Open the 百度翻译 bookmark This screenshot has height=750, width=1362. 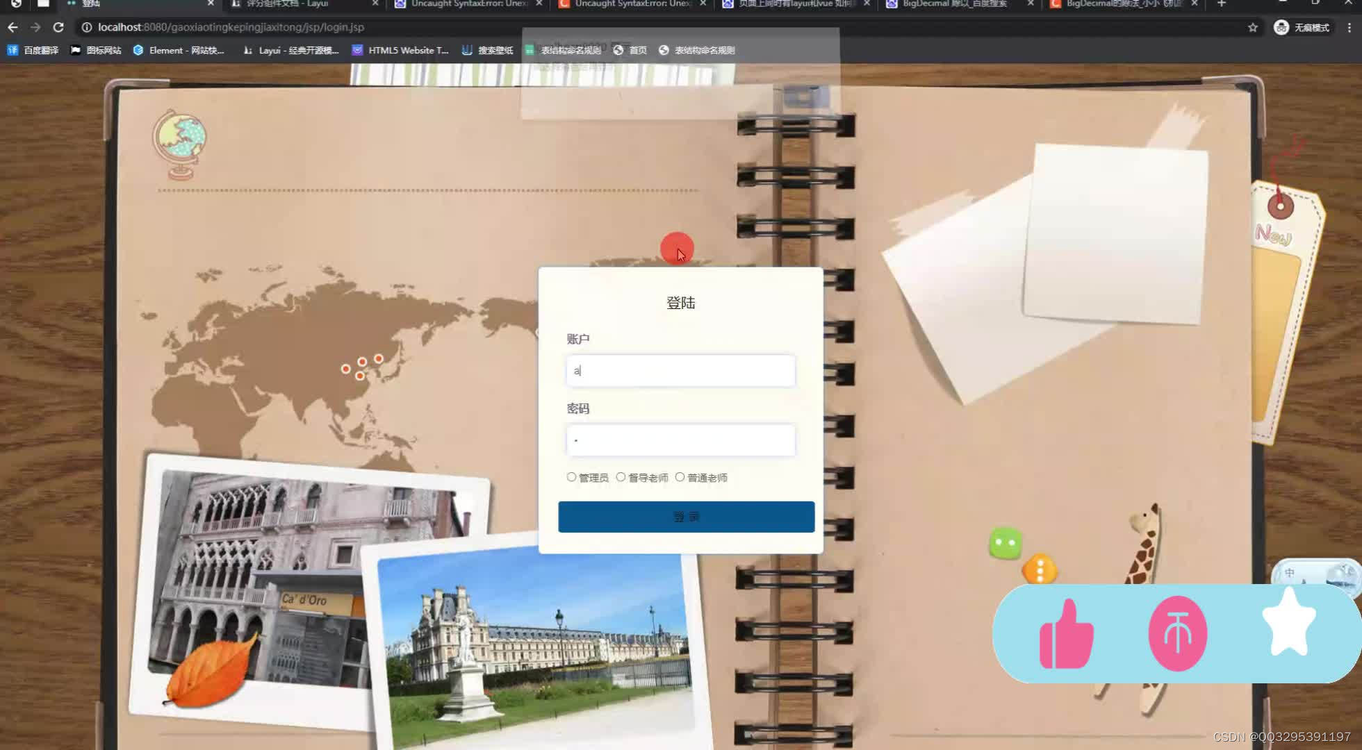(x=33, y=50)
